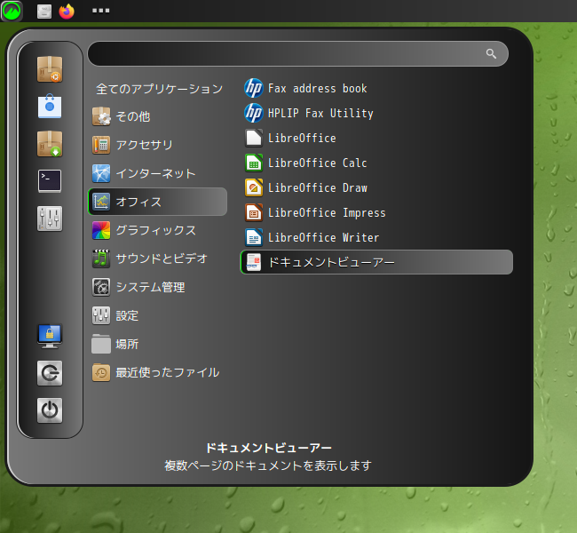The width and height of the screenshot is (577, 533).
Task: Select the サウンドとビデオ category
Action: [158, 259]
